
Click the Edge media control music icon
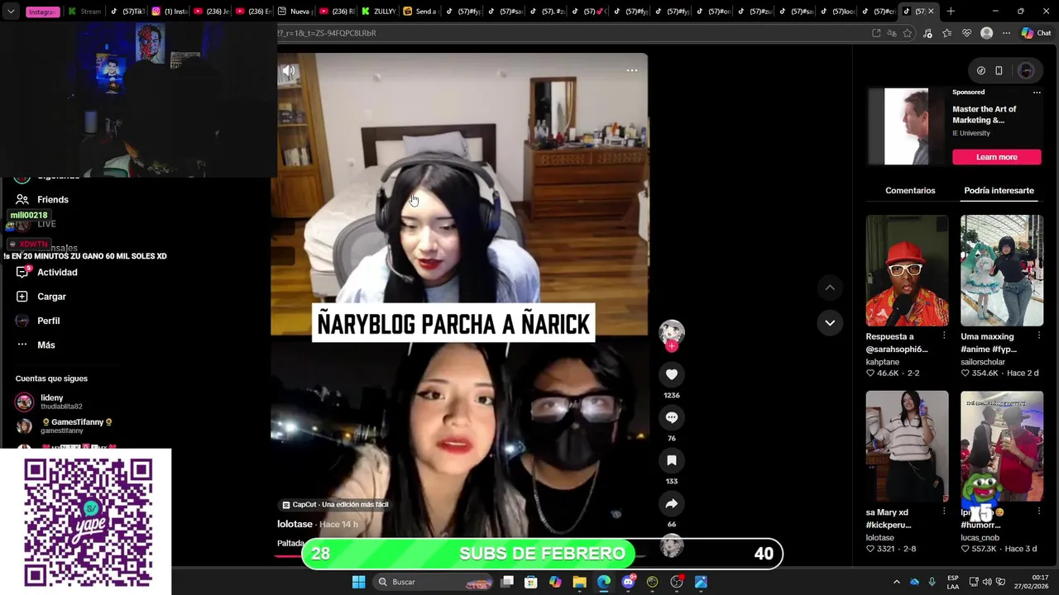pyautogui.click(x=927, y=33)
